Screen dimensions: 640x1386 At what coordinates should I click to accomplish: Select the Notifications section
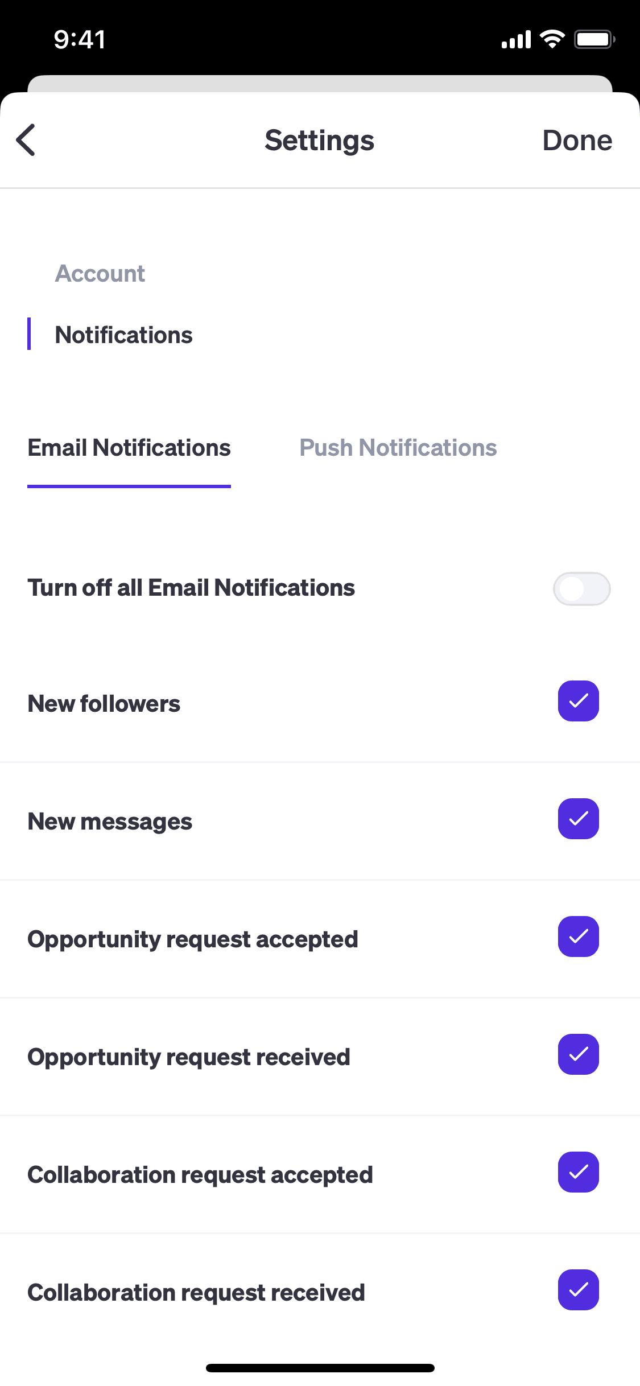click(123, 335)
